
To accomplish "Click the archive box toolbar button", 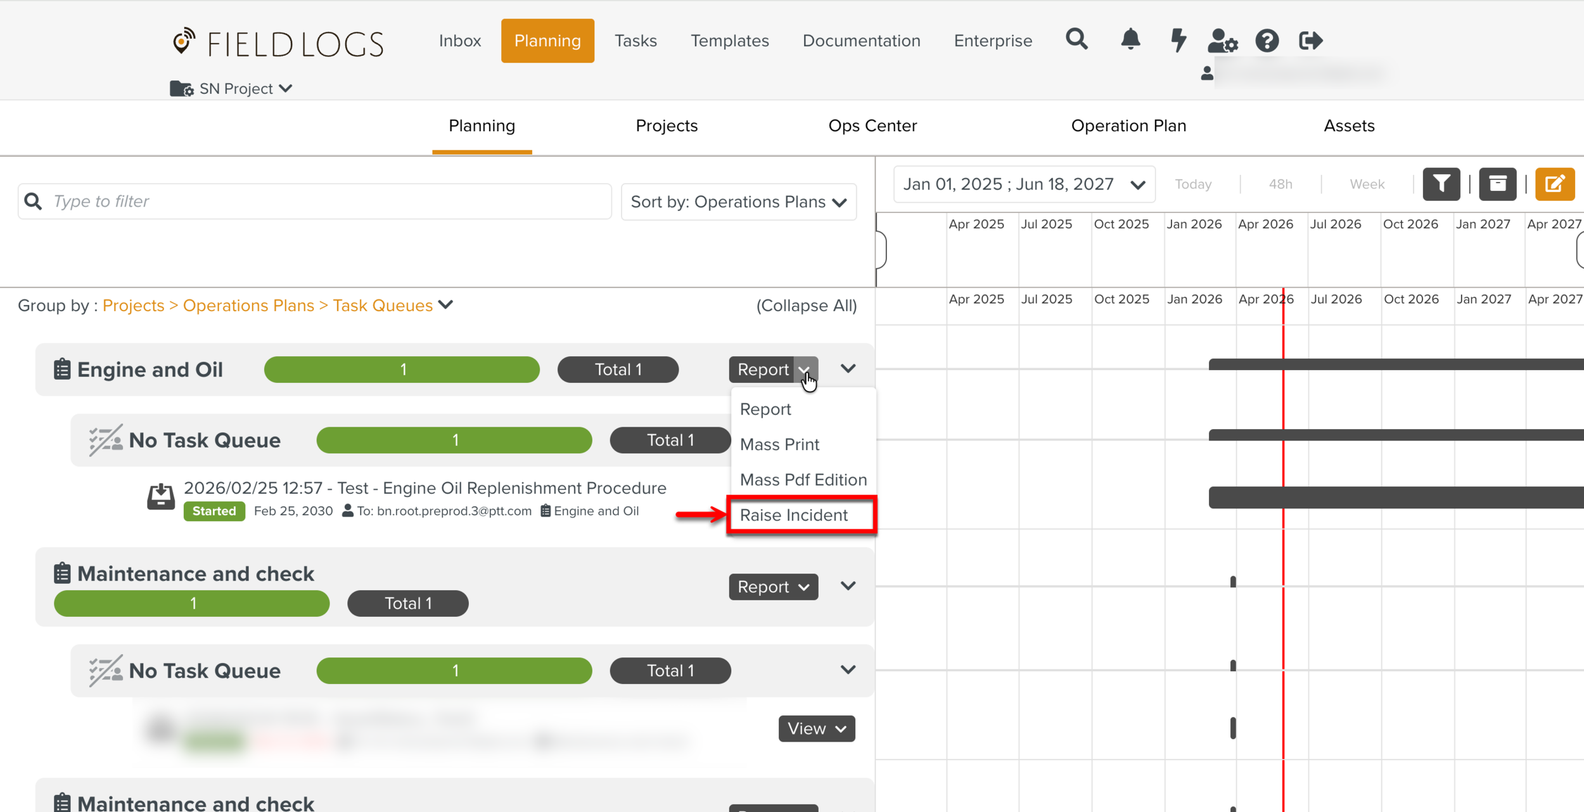I will tap(1498, 184).
